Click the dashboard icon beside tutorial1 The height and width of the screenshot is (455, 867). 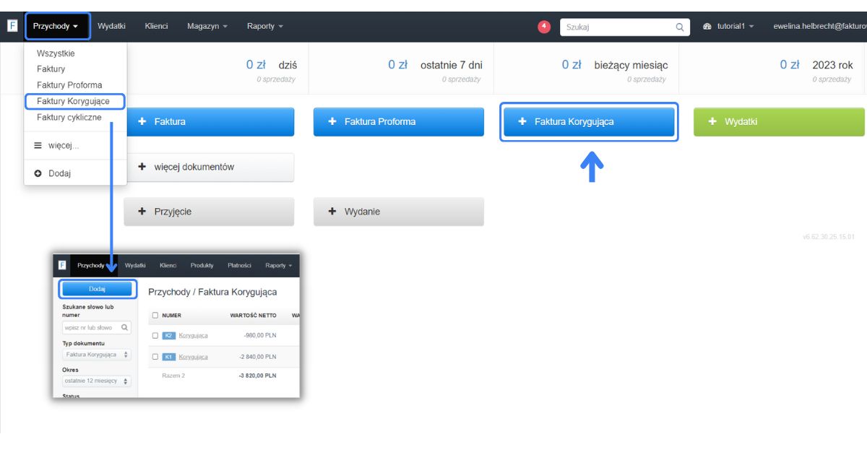click(707, 27)
